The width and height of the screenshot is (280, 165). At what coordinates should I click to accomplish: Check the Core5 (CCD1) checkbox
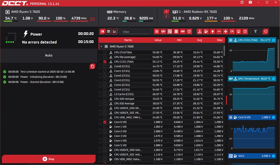pos(105,89)
